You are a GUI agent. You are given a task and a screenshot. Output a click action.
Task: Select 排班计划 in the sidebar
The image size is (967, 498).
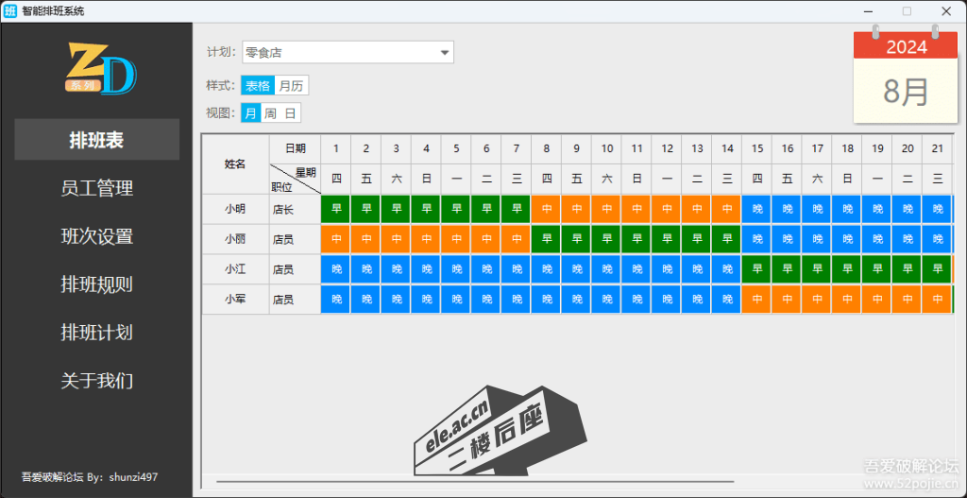(96, 333)
